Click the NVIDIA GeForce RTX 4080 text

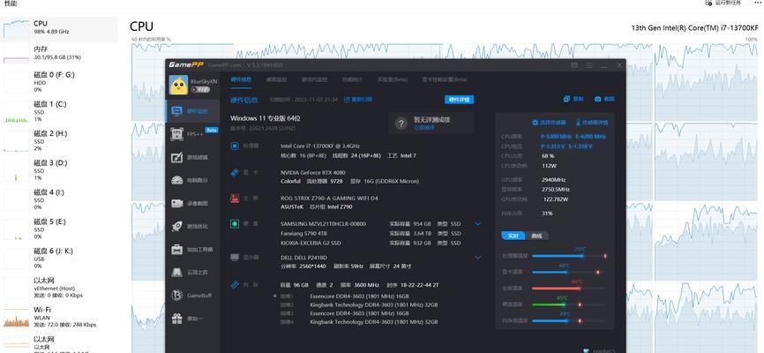click(313, 172)
